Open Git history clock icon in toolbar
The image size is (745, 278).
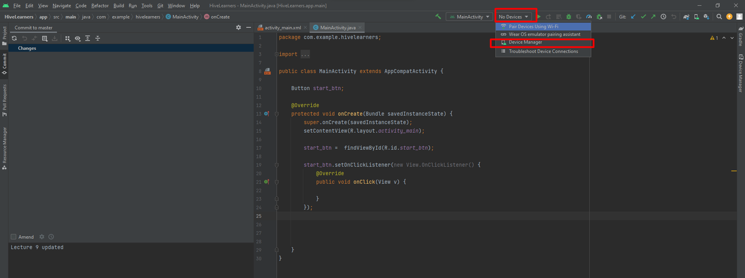point(663,17)
